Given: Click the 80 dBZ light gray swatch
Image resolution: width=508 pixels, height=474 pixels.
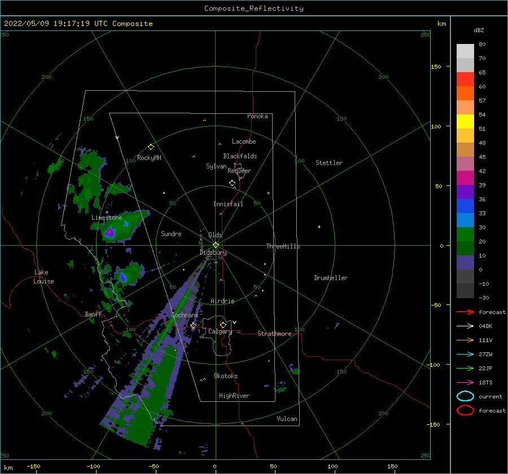Looking at the screenshot, I should coord(465,51).
